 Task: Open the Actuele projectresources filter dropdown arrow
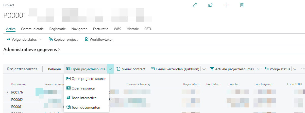pos(259,69)
